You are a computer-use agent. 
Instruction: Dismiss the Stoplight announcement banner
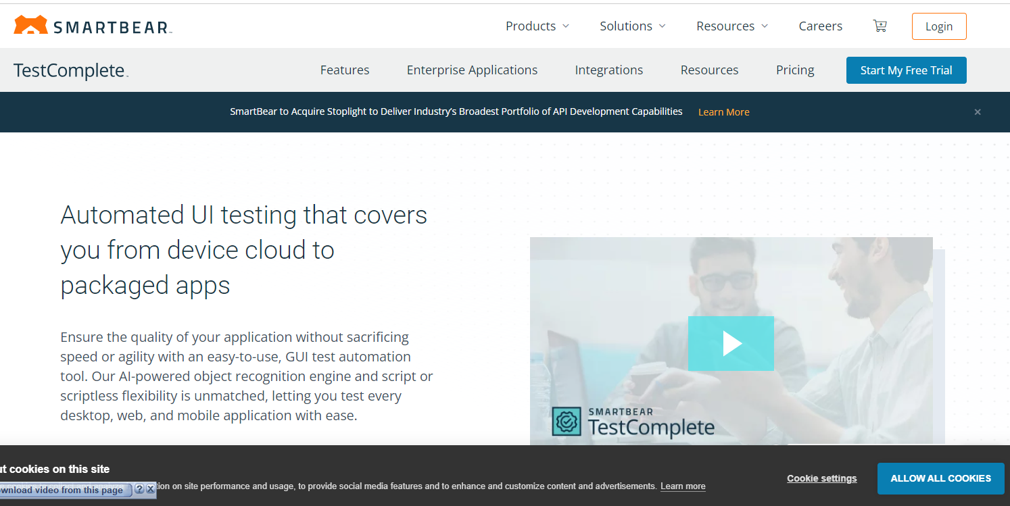pyautogui.click(x=977, y=112)
